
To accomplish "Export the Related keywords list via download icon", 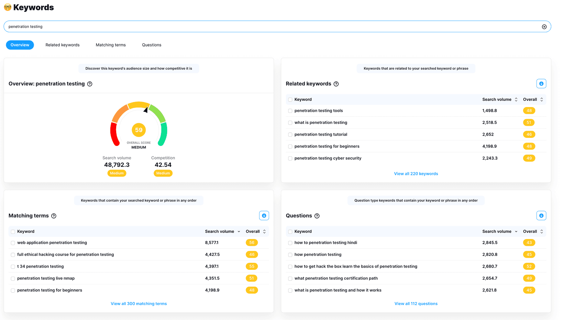I will [541, 84].
